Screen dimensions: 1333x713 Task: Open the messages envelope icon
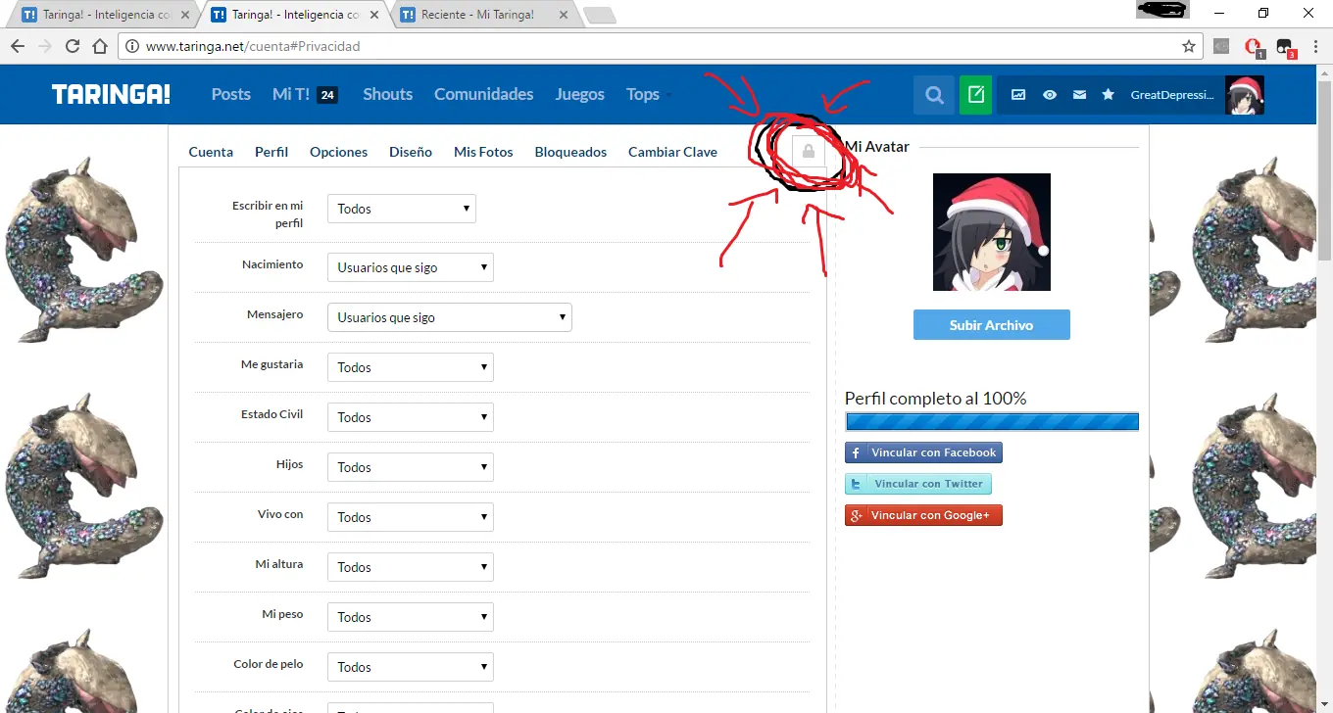pyautogui.click(x=1079, y=95)
